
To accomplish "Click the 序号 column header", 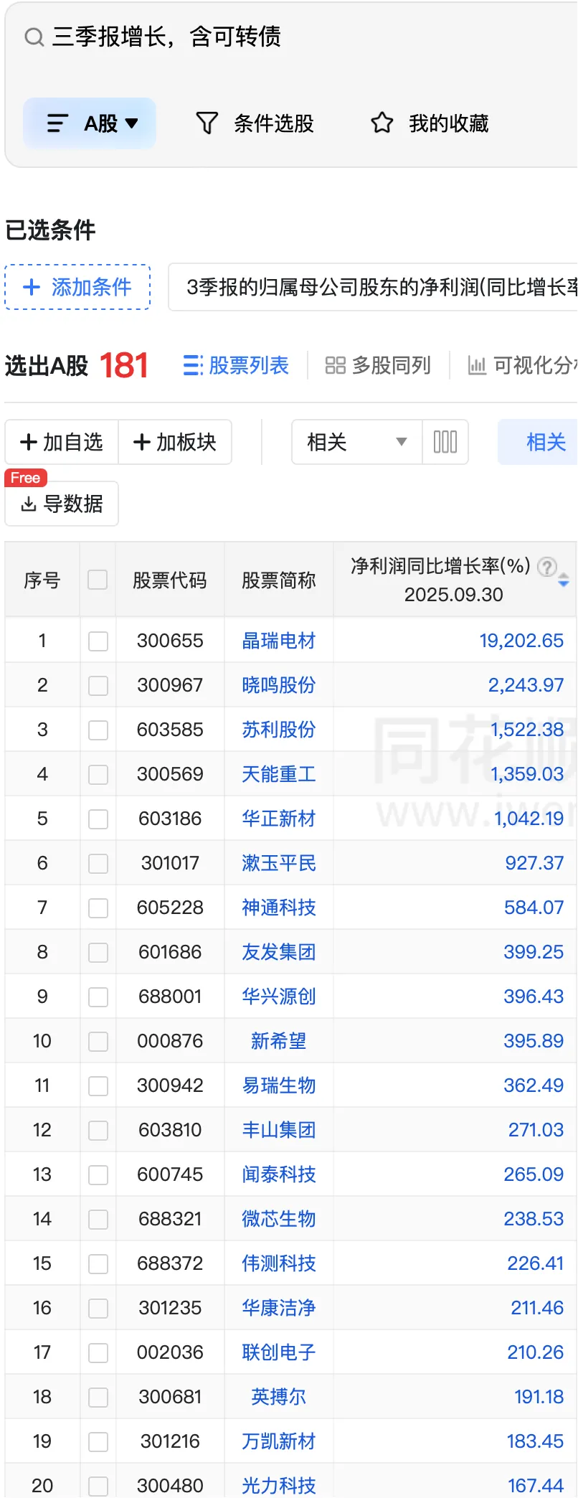I will click(42, 580).
